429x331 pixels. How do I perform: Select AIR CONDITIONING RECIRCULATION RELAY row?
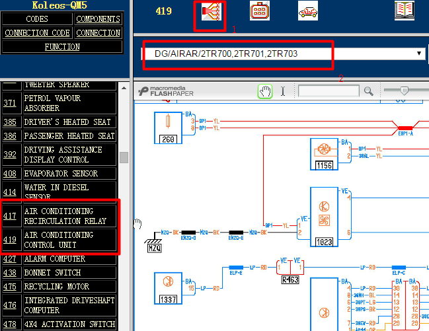tap(69, 216)
